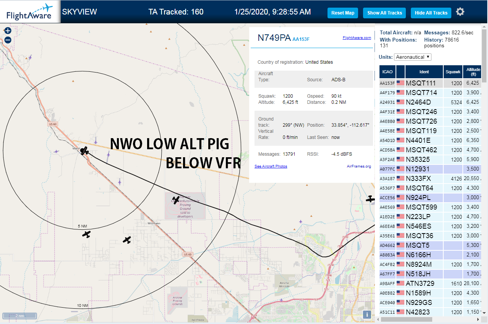
Task: Click the US flag in the ATN3729 row
Action: (x=400, y=284)
